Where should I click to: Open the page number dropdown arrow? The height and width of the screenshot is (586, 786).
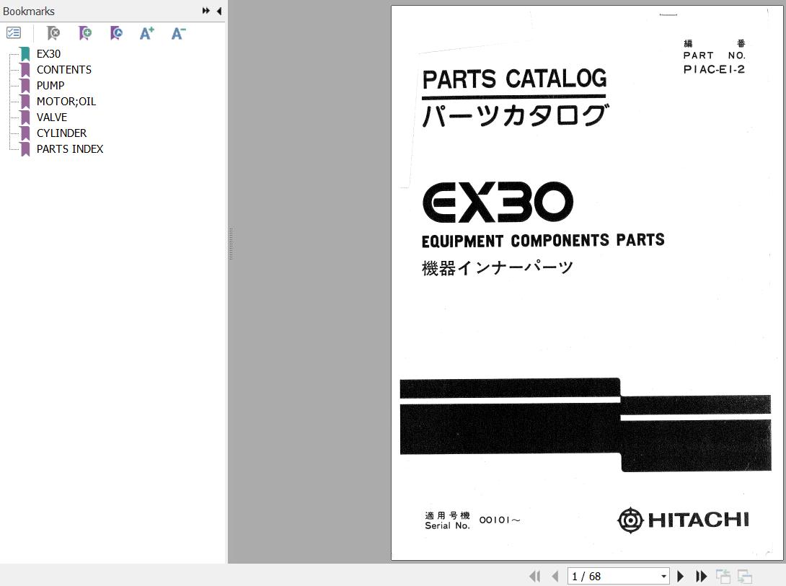click(x=663, y=577)
